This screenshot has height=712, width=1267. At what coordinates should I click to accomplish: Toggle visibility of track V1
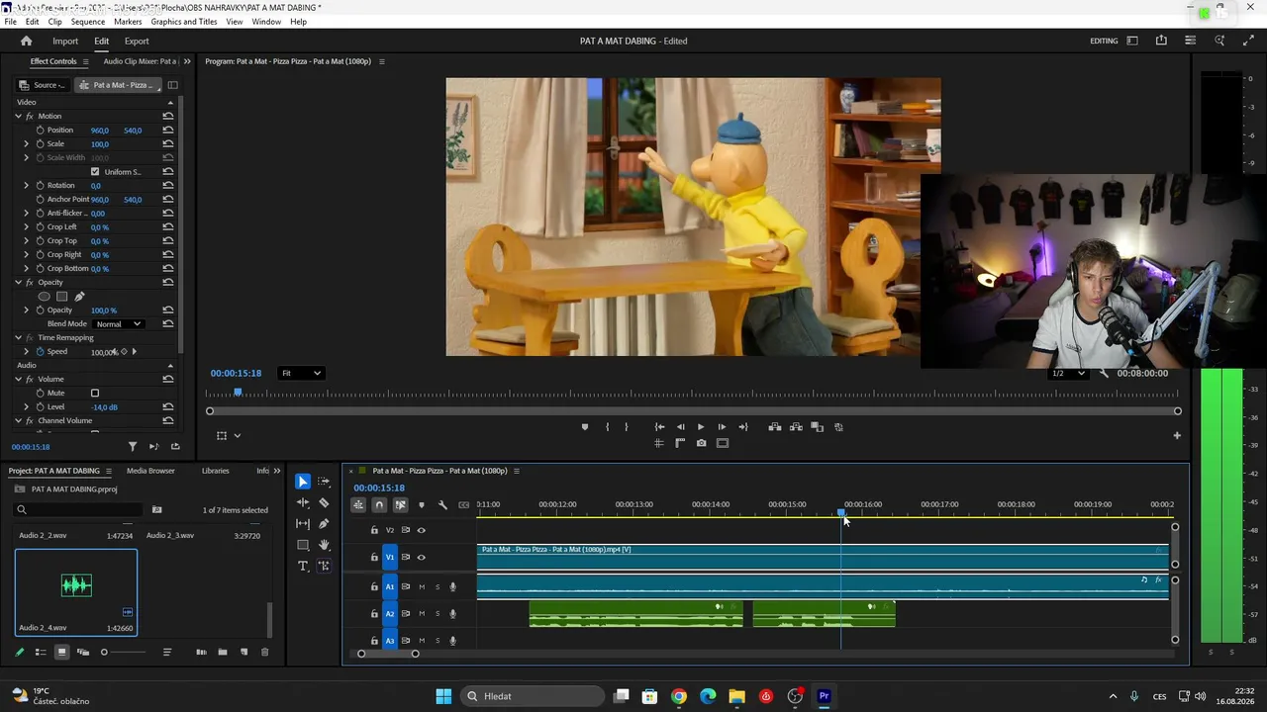click(421, 558)
